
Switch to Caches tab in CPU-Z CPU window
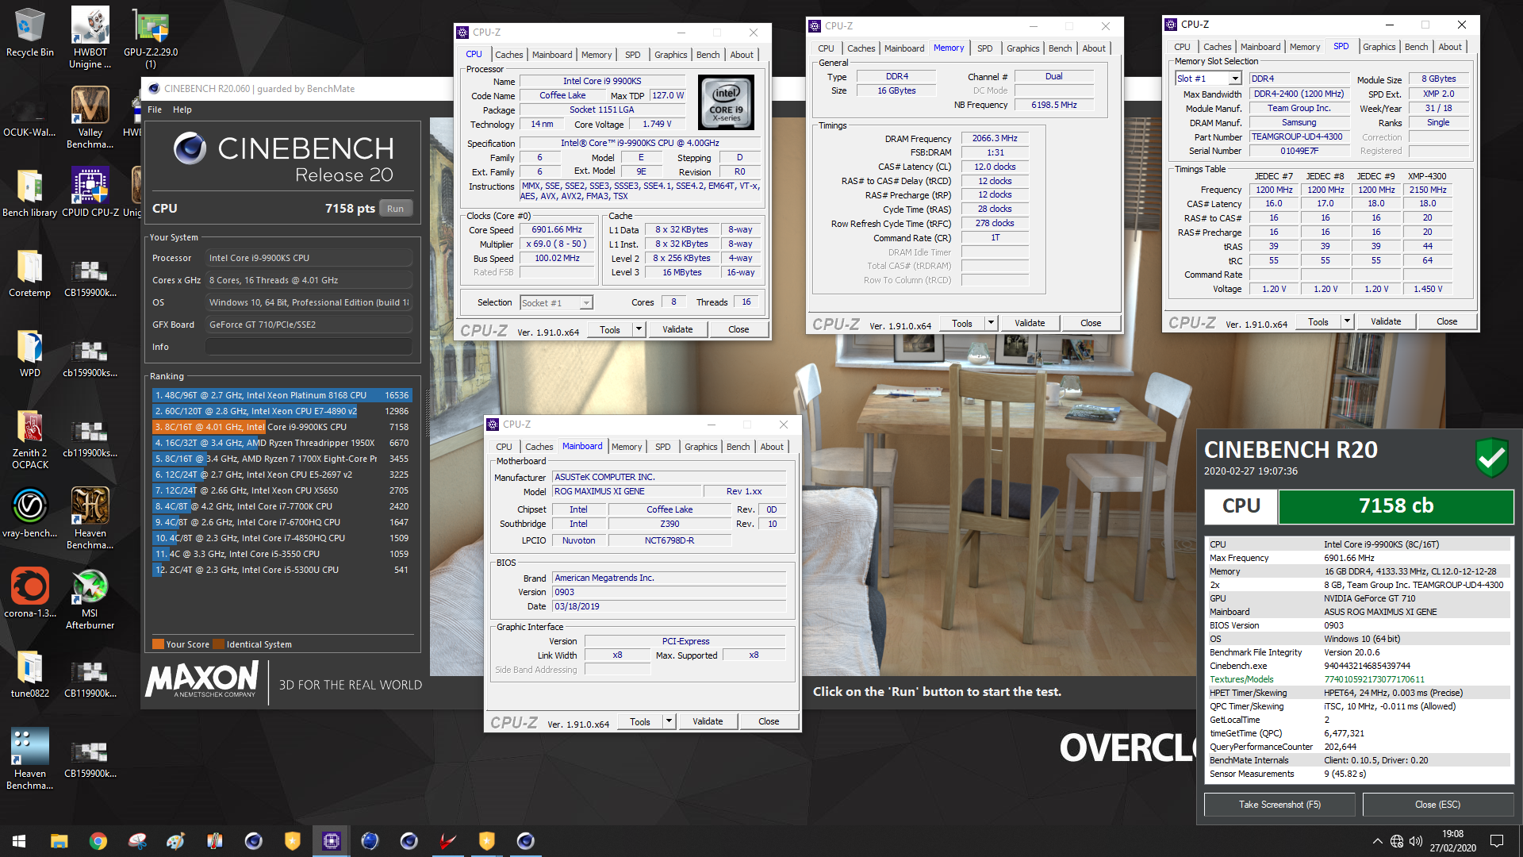(508, 55)
